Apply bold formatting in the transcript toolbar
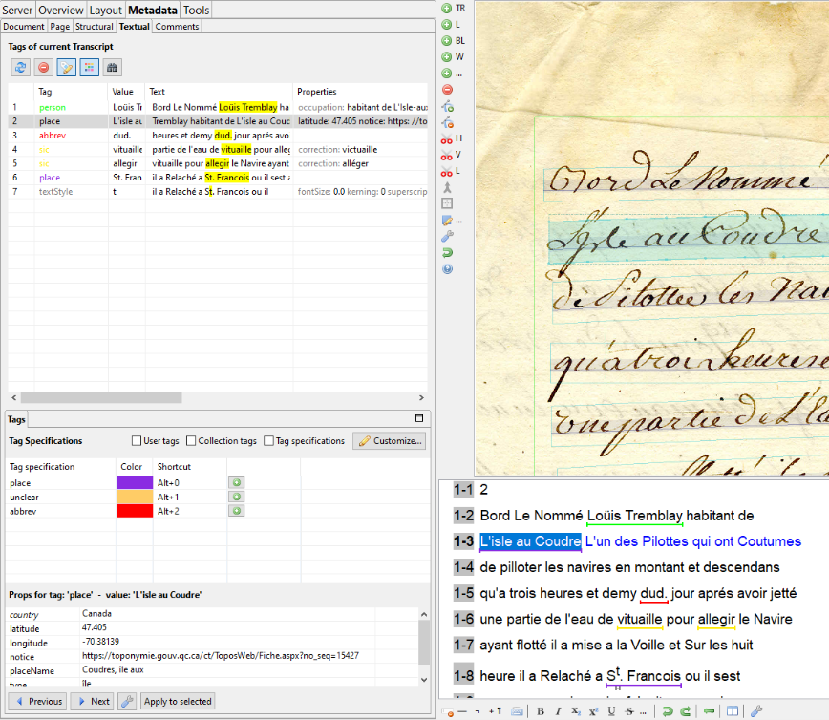 541,711
